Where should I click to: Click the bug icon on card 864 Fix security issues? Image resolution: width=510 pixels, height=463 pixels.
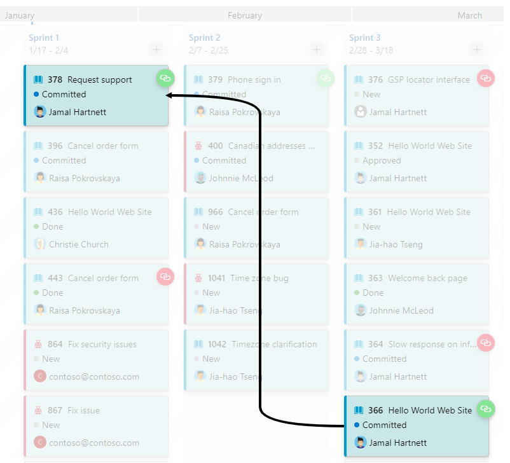pyautogui.click(x=38, y=344)
